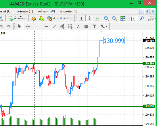Click the 130.999 price label on chart
This screenshot has height=126, width=157.
click(114, 41)
